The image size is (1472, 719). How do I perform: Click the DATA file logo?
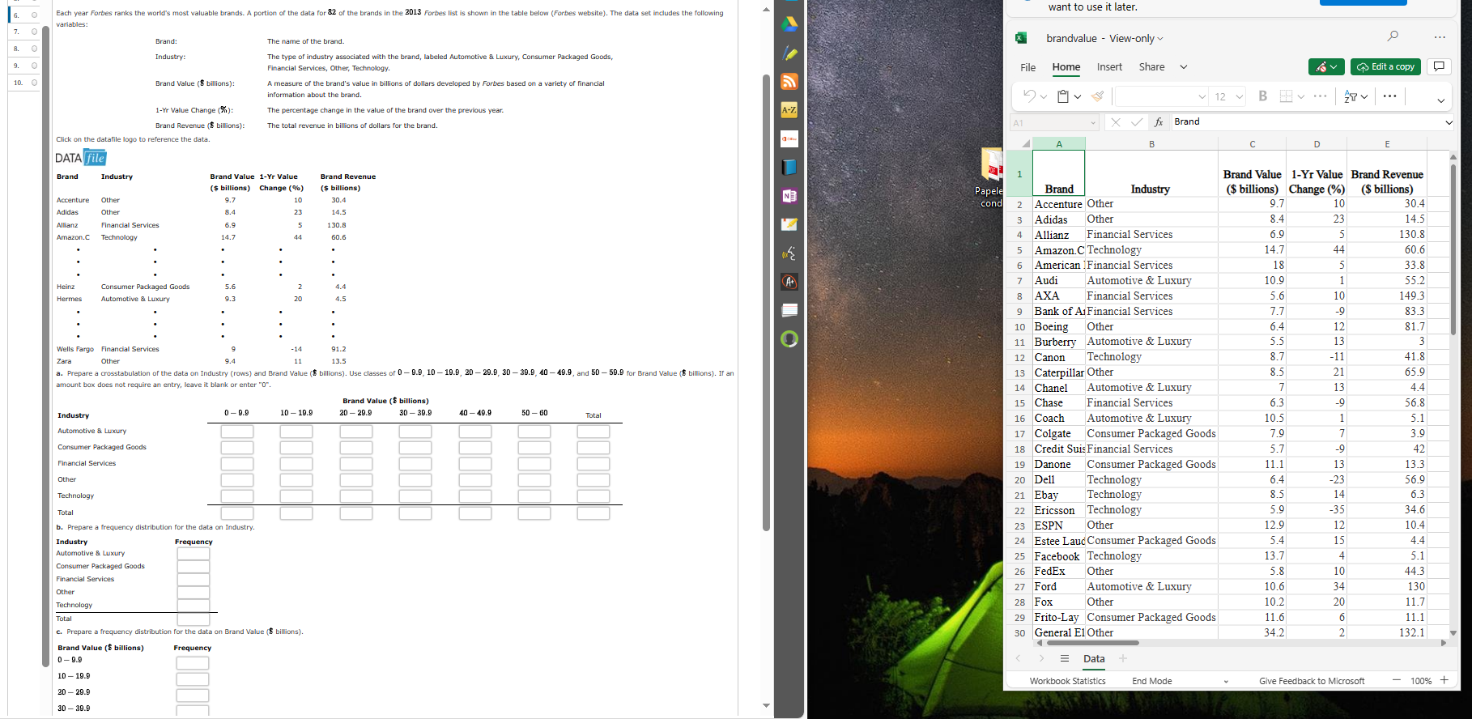click(81, 158)
